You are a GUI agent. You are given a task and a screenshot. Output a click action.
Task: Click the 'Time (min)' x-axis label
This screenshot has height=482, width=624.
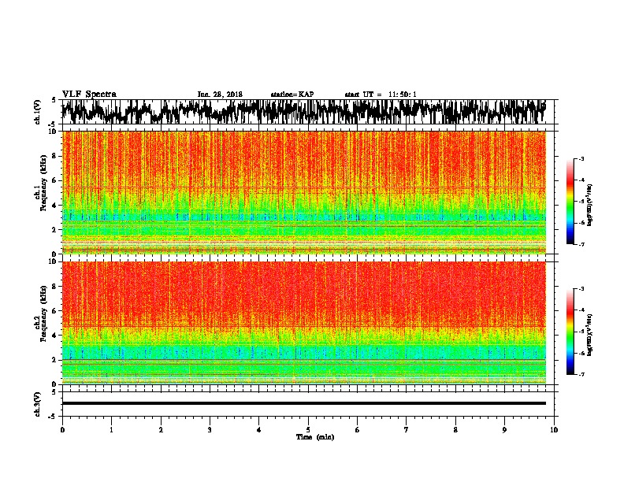pyautogui.click(x=315, y=437)
